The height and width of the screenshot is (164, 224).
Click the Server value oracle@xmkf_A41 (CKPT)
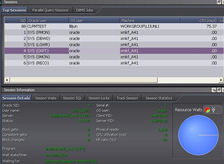[70, 116]
